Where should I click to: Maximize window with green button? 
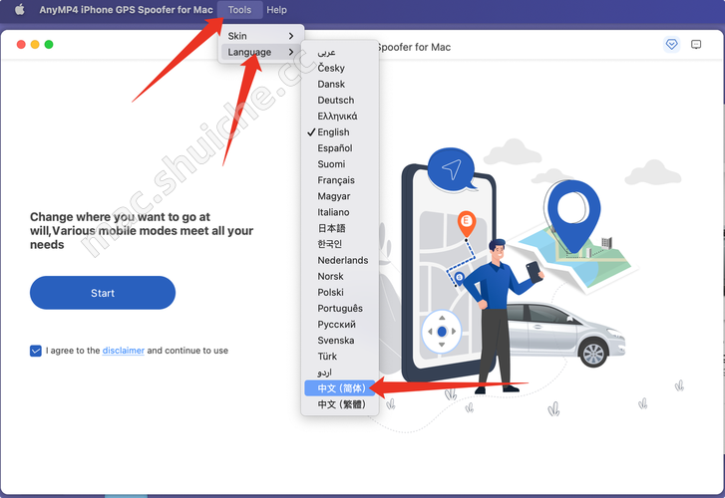tap(49, 45)
